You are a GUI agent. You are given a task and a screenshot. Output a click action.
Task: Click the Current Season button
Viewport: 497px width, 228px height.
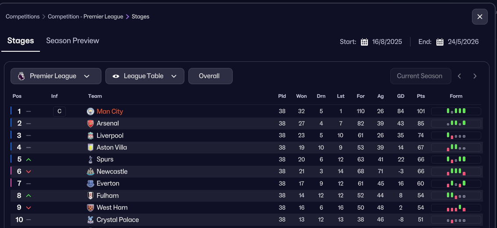[420, 76]
